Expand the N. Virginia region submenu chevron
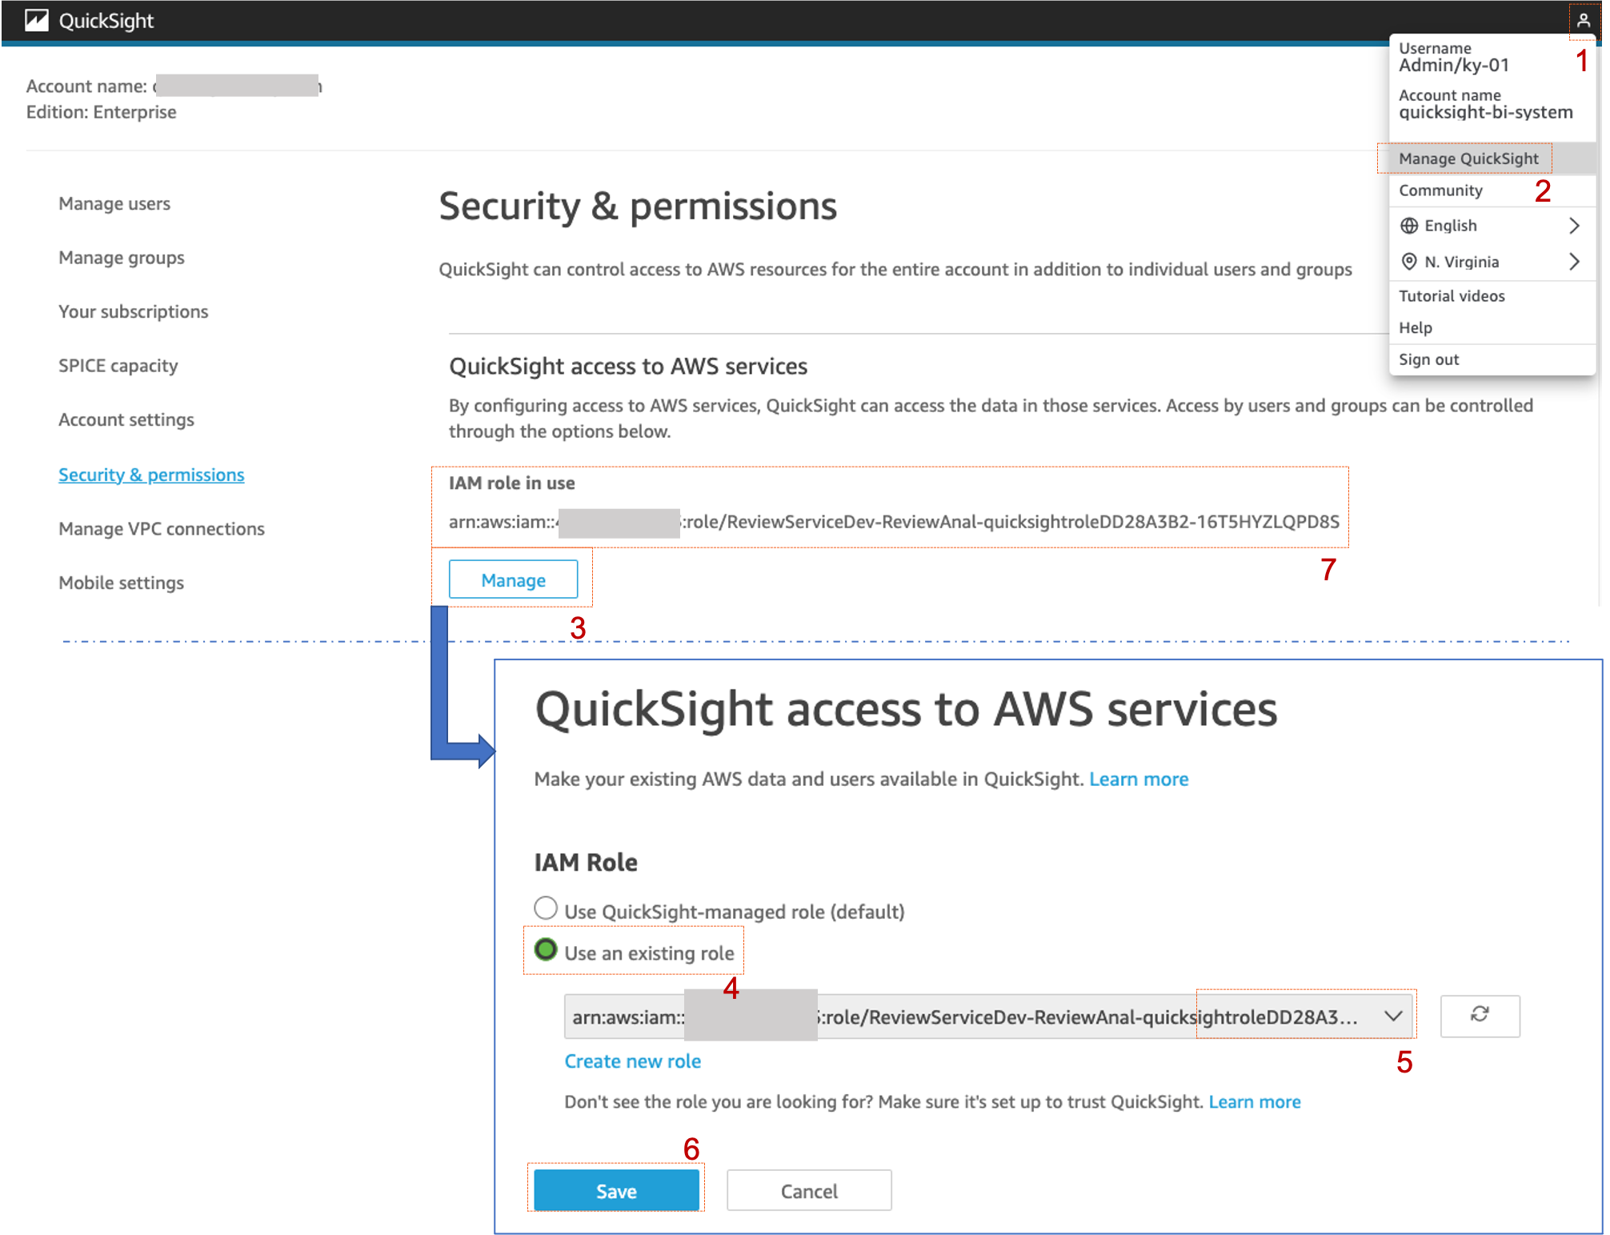This screenshot has height=1235, width=1610. tap(1573, 261)
